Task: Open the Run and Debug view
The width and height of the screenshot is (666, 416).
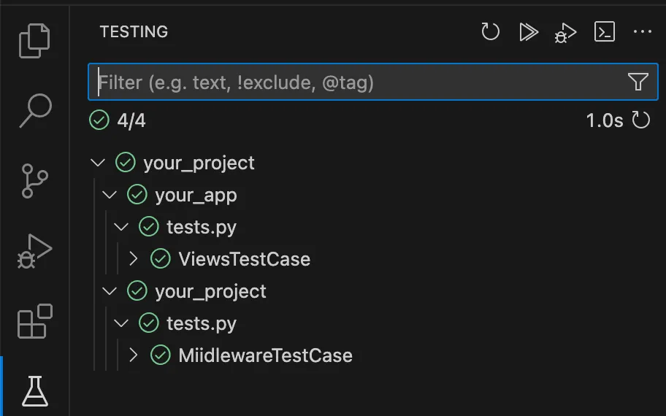Action: coord(34,251)
